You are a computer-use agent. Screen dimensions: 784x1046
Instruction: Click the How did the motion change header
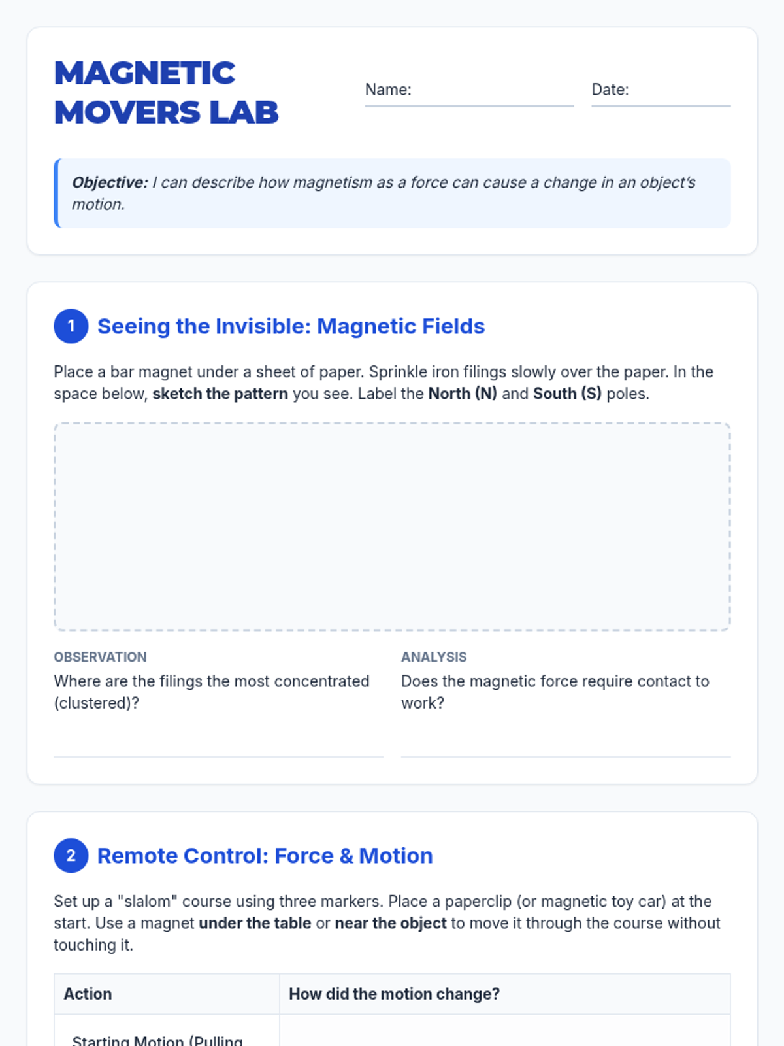(x=505, y=994)
